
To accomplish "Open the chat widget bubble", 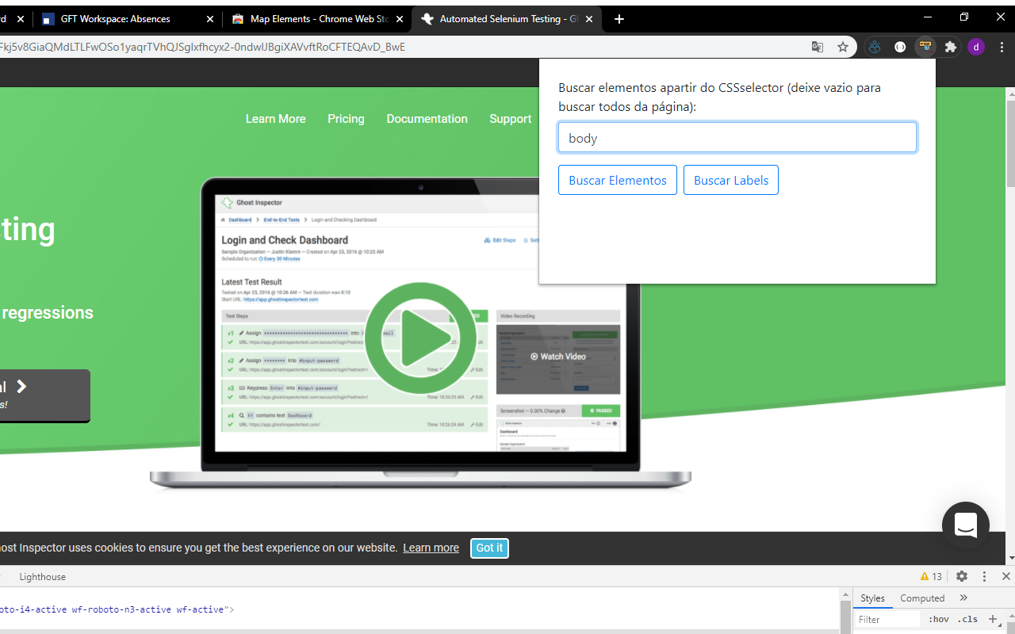I will click(965, 525).
